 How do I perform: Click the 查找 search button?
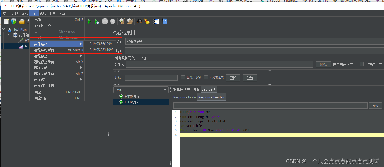coord(233,78)
